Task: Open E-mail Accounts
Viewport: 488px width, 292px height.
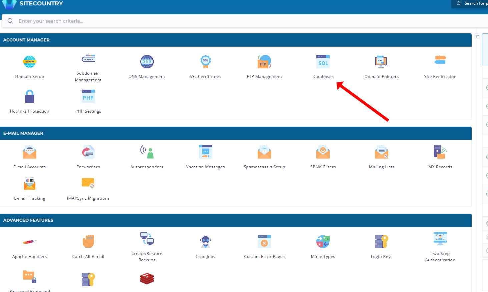Action: click(x=29, y=157)
